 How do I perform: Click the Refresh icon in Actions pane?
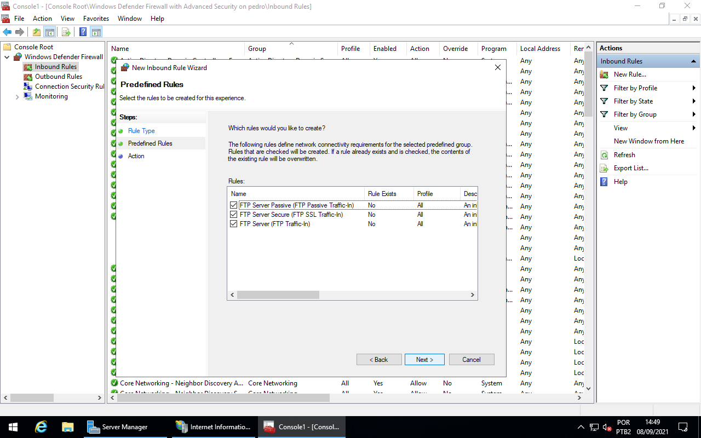[604, 154]
